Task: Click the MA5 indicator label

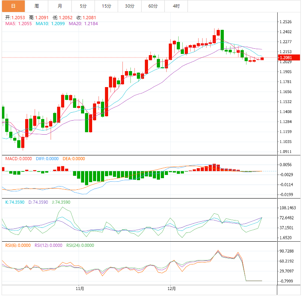Action: tap(18, 24)
